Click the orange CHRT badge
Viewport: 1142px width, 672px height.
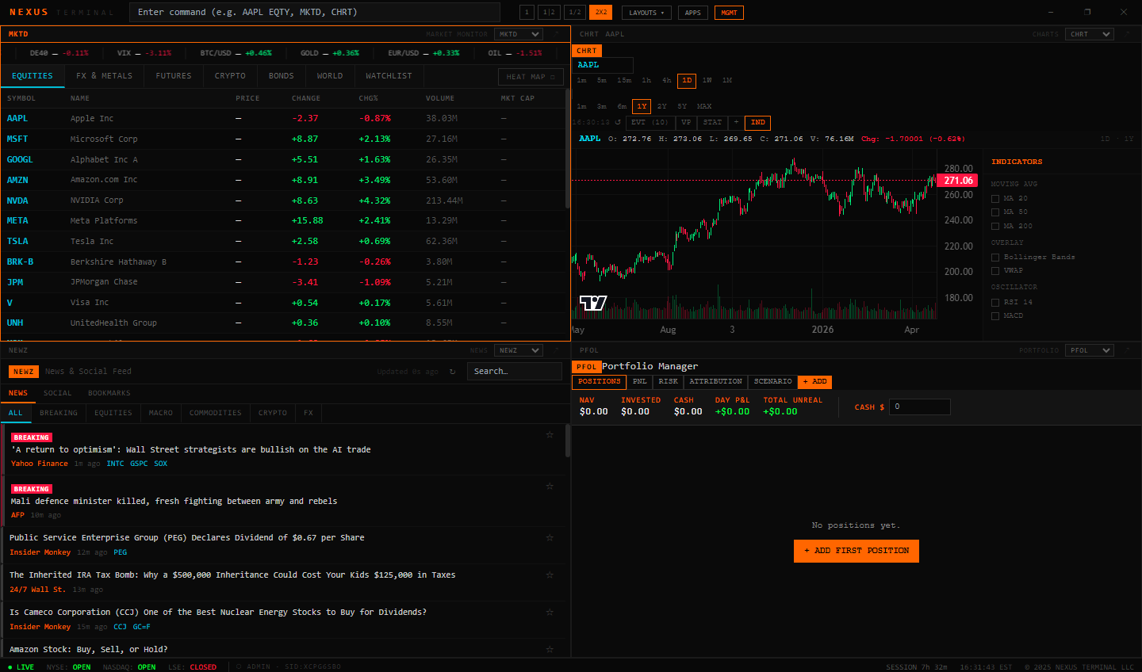(587, 51)
